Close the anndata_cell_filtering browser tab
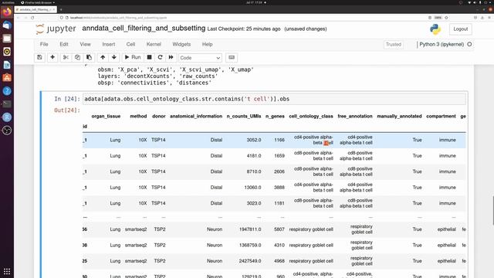The height and width of the screenshot is (278, 494). coord(53,9)
